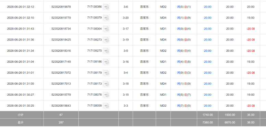The width and height of the screenshot is (266, 131).
Task: Click subtotal valid bet 1500.00
Action: (x=230, y=115)
